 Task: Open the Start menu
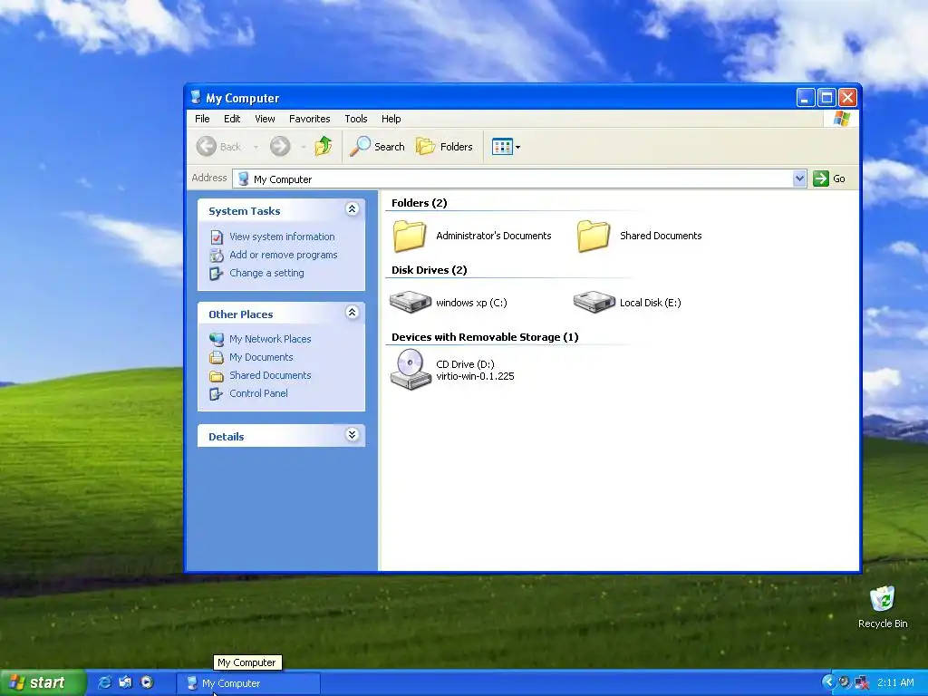42,682
